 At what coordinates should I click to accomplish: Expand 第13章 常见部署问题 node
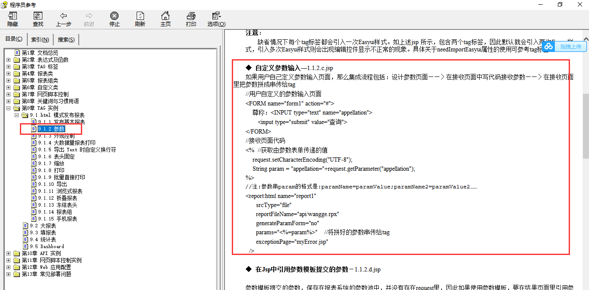9,274
